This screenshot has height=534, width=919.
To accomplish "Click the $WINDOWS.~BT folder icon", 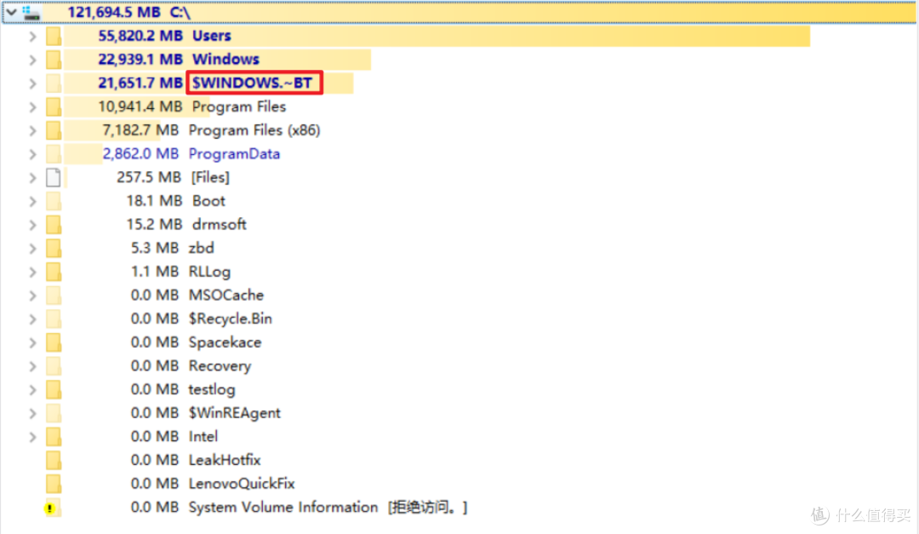I will coord(54,83).
